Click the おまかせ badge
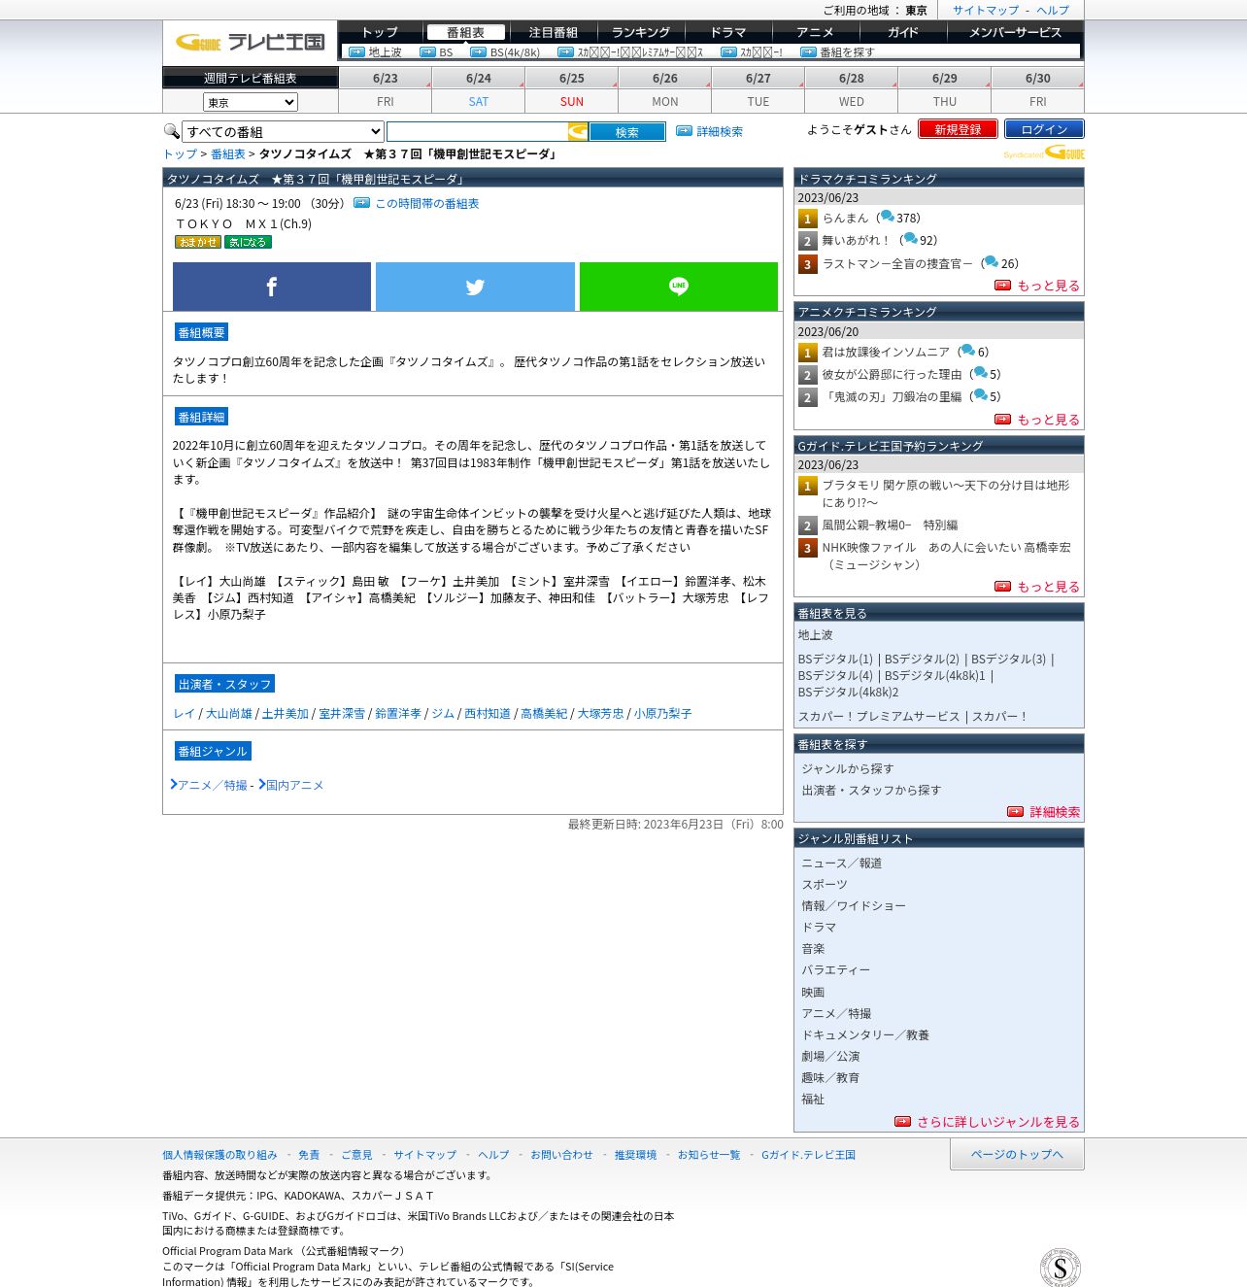 click(x=198, y=242)
